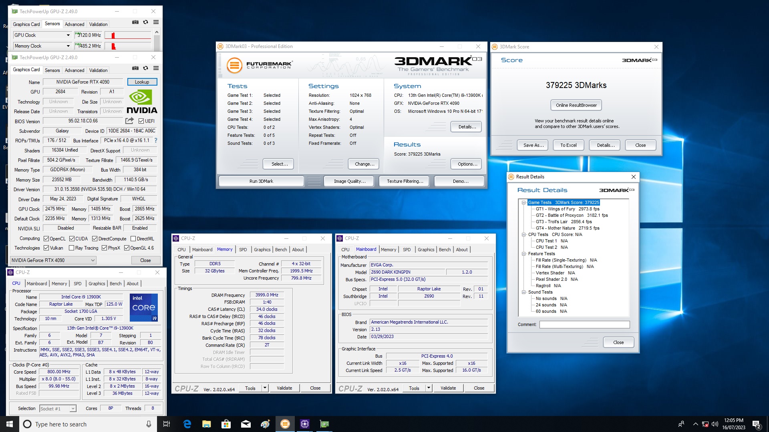Click the To Excel button

(568, 145)
